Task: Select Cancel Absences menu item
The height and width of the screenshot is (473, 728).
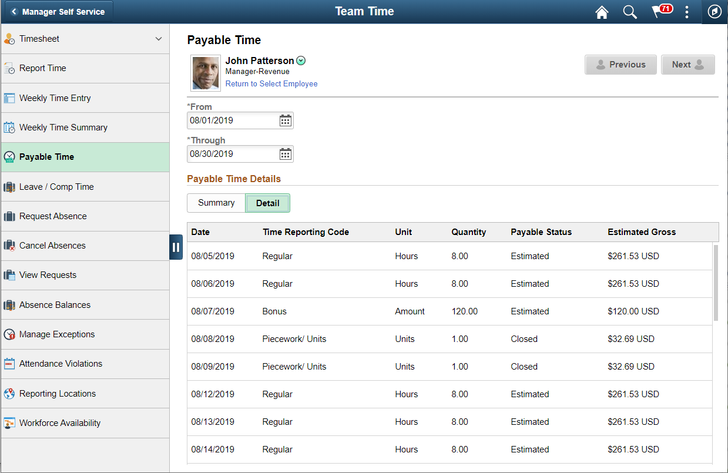Action: [x=85, y=246]
